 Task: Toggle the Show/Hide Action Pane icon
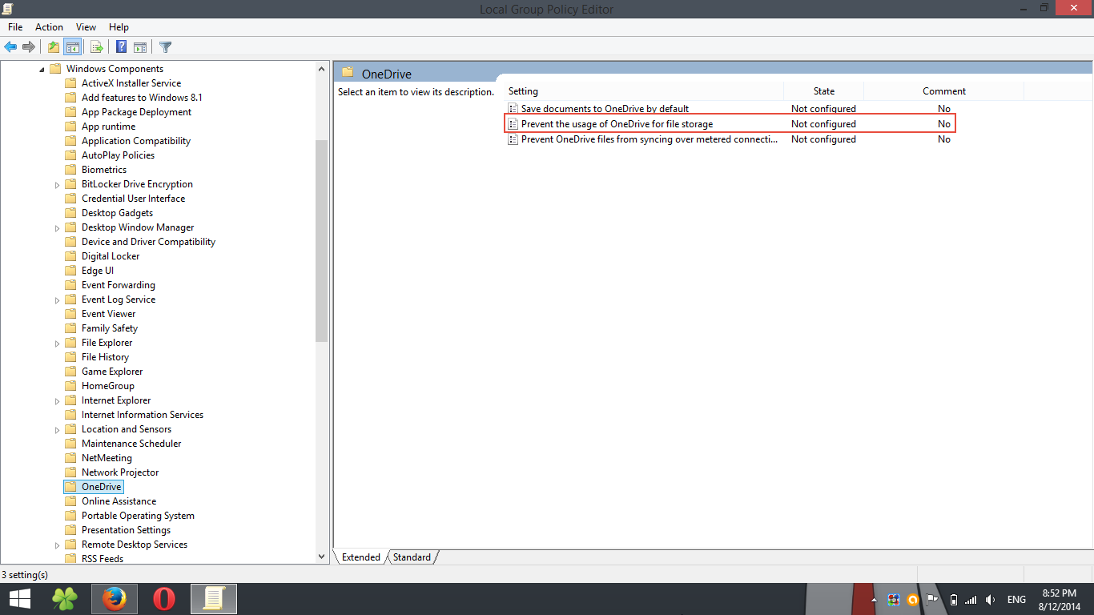click(140, 47)
